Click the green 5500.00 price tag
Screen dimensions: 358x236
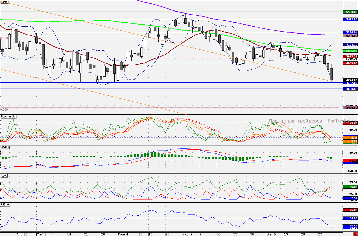click(x=350, y=12)
